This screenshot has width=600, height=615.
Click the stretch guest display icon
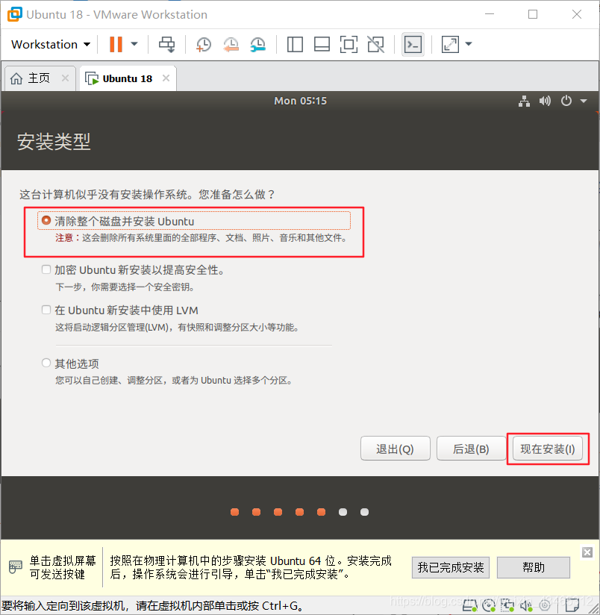[450, 44]
